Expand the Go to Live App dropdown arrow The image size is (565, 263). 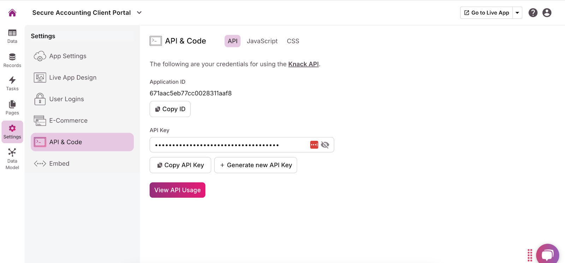point(517,13)
